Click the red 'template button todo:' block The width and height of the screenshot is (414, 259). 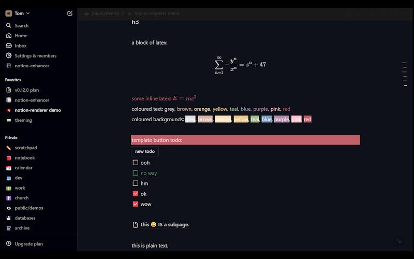coord(245,140)
